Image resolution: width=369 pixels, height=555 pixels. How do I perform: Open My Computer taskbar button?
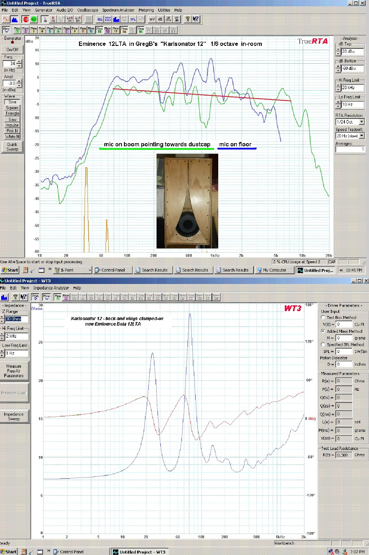tap(274, 270)
